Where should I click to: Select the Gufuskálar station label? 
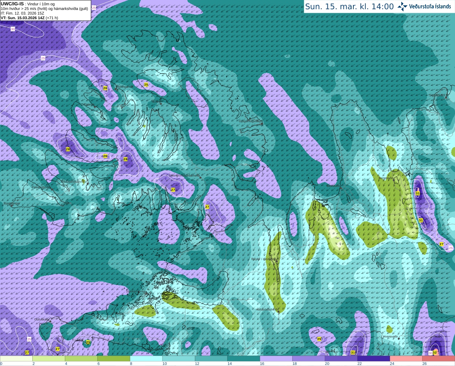(x=42, y=319)
